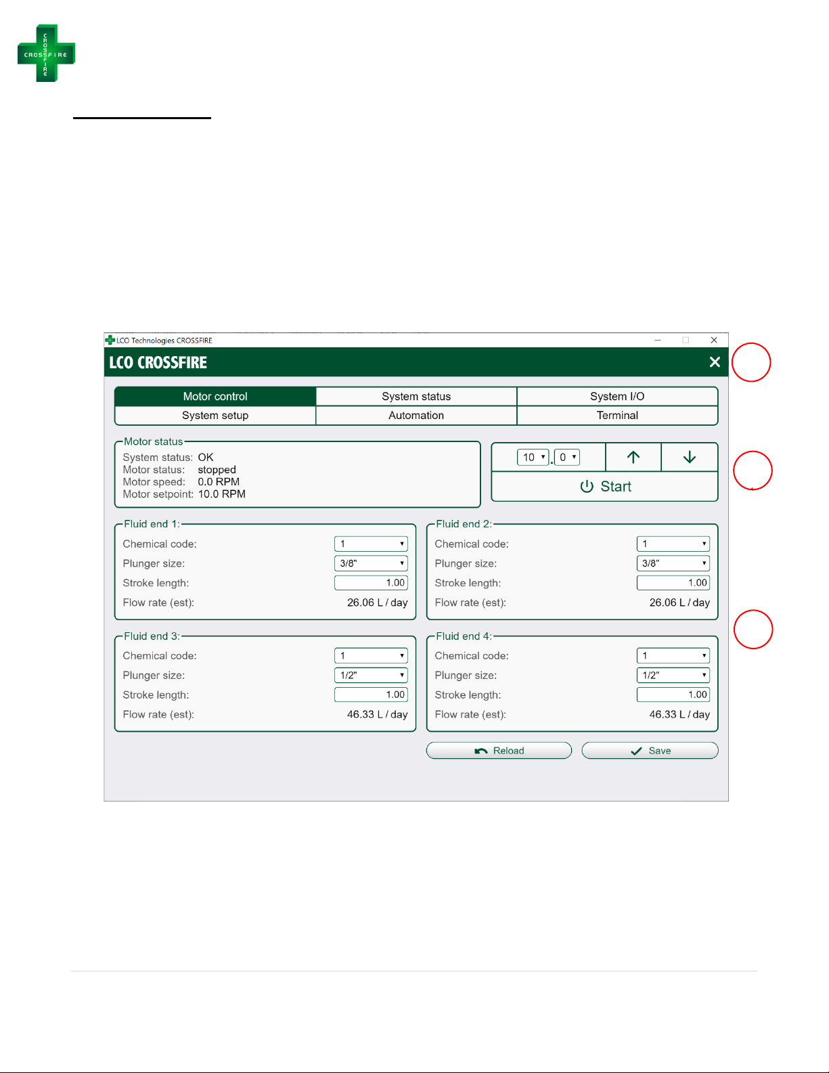Click Fluid end 2 Stroke length field
829x1073 pixels.
pyautogui.click(x=673, y=583)
